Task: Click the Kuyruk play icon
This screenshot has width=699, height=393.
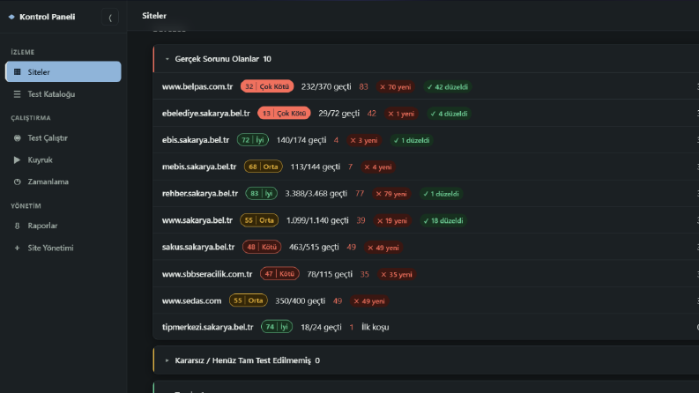Action: (x=18, y=160)
